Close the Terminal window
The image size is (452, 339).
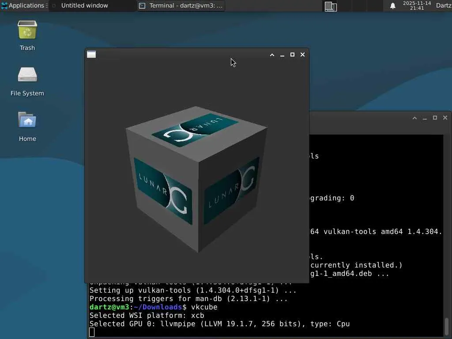pyautogui.click(x=445, y=117)
